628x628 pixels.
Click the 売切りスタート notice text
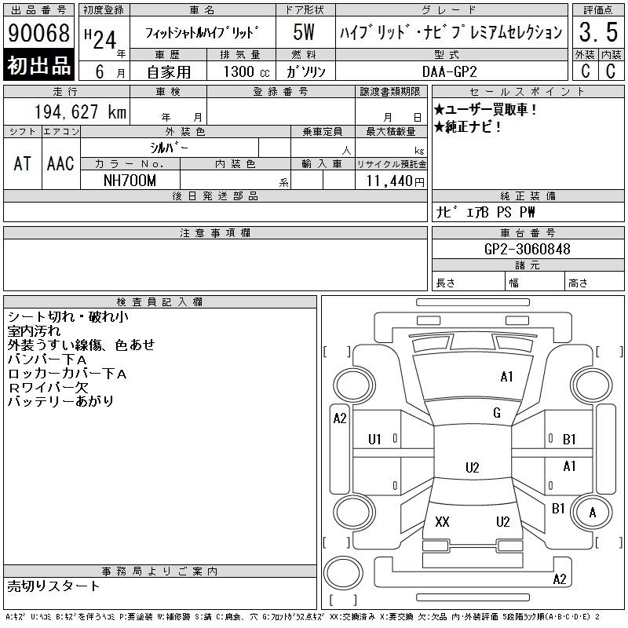54,586
